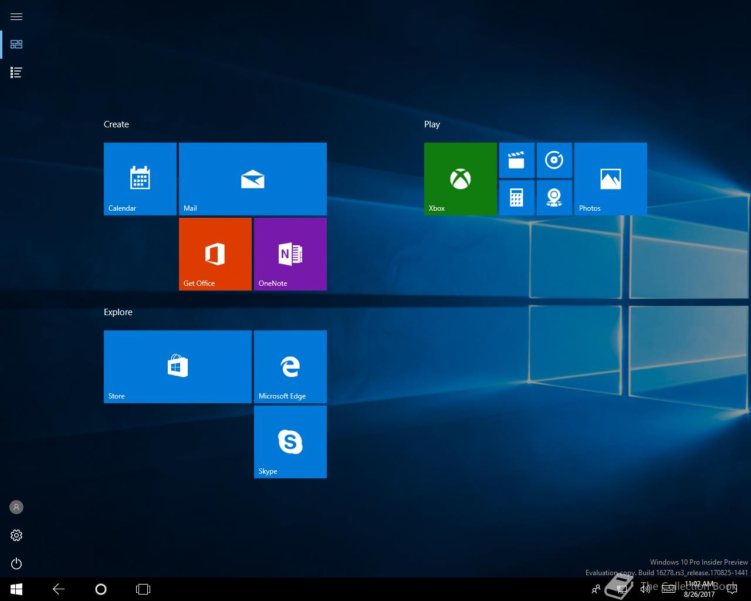Open the Photos tile
751x601 pixels.
tap(611, 179)
